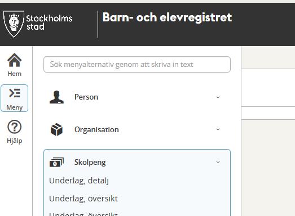Click the Skolpeng banknotes icon
295x216 pixels.
point(56,162)
